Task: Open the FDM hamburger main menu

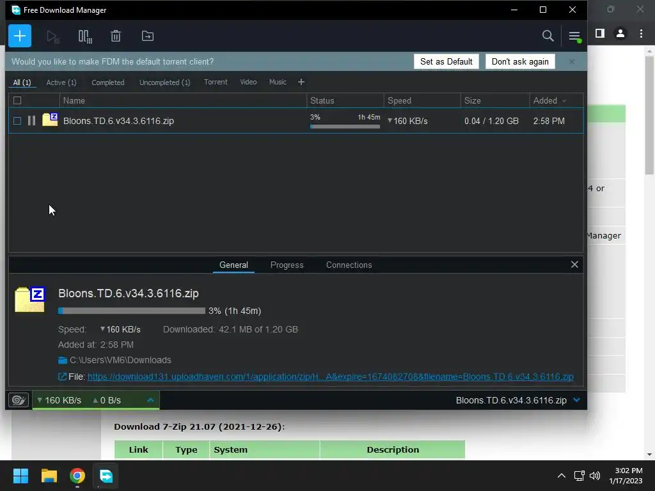Action: click(x=574, y=36)
